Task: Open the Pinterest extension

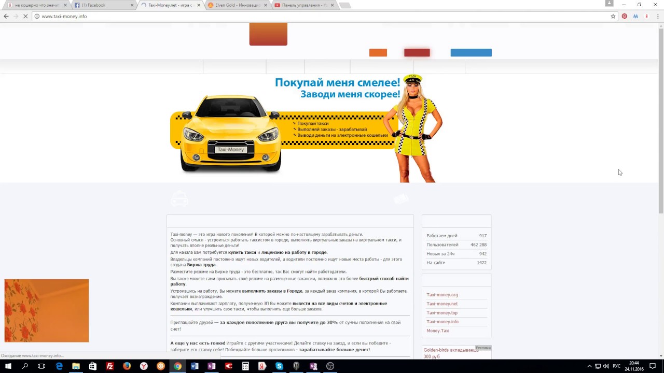Action: (624, 16)
